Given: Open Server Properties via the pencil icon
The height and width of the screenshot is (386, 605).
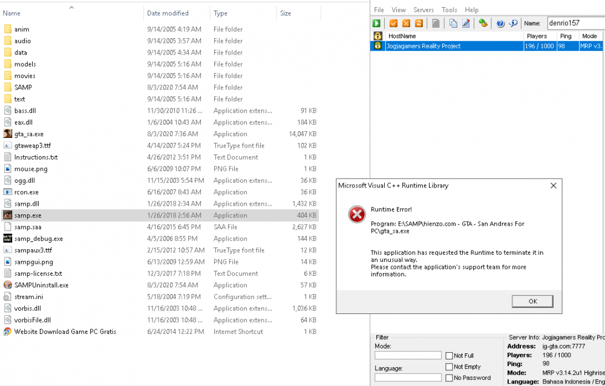Looking at the screenshot, I should pos(466,24).
